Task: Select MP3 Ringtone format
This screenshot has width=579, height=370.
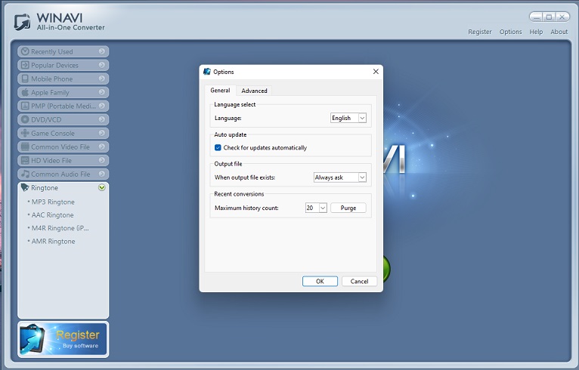Action: pyautogui.click(x=53, y=202)
